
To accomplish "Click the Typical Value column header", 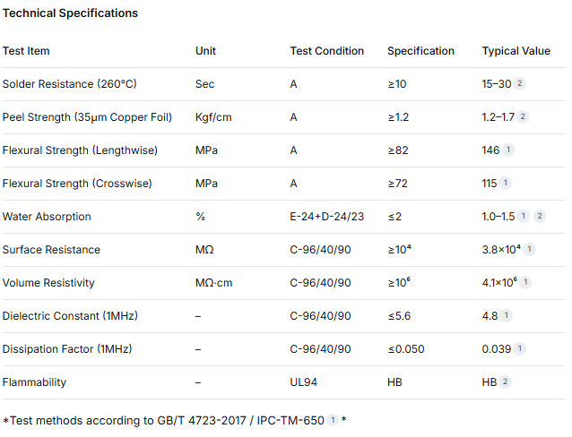I will coord(516,51).
